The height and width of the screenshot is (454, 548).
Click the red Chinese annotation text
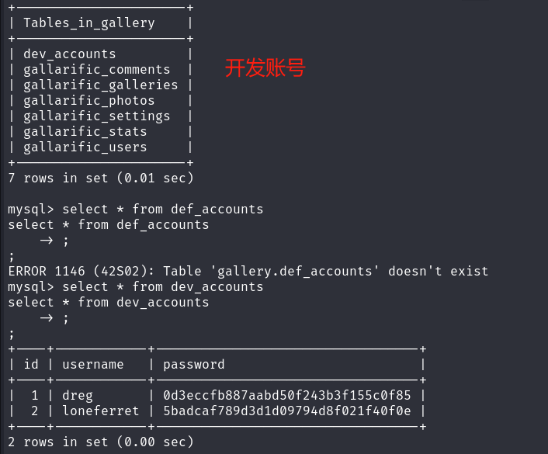click(x=265, y=68)
